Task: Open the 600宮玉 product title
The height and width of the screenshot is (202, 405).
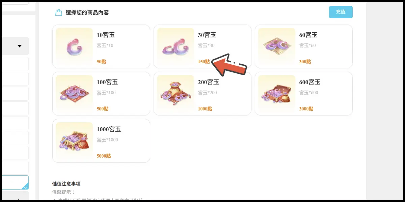Action: click(310, 82)
